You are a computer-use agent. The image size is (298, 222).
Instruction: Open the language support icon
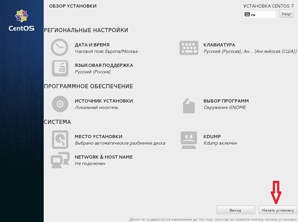point(60,68)
